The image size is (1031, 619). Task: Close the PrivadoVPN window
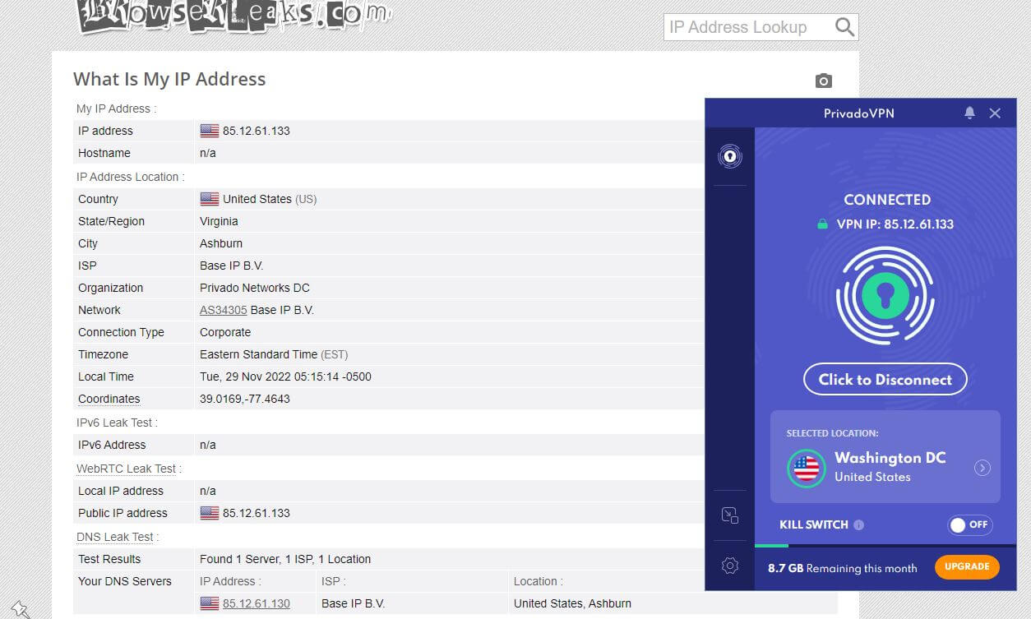[x=995, y=113]
